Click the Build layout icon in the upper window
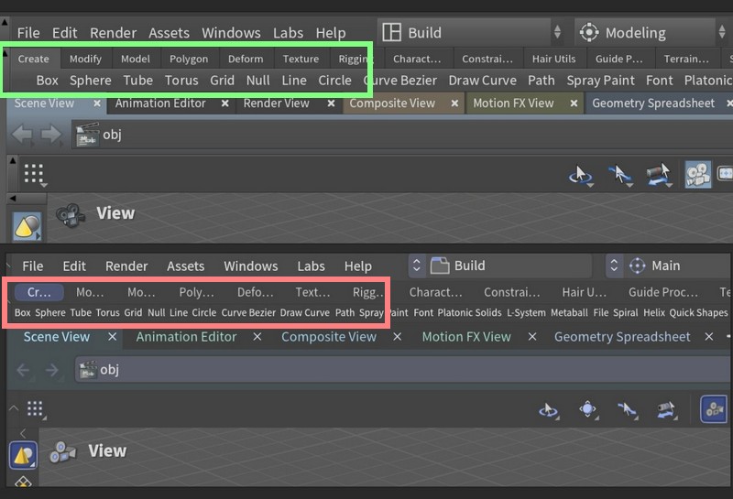Viewport: 733px width, 499px height. 392,33
